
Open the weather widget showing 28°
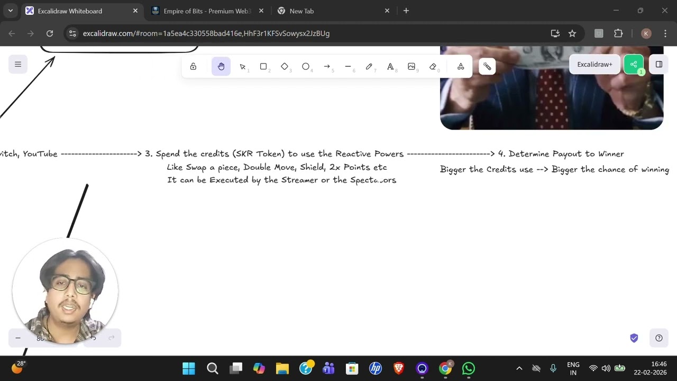[18, 367]
